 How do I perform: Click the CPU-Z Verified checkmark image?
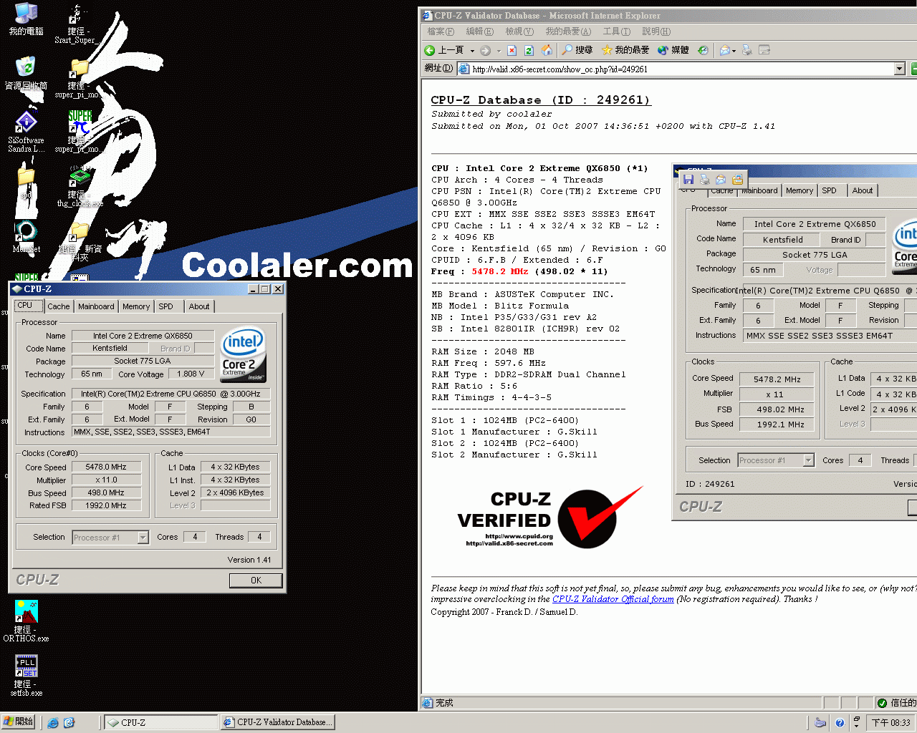tap(551, 518)
